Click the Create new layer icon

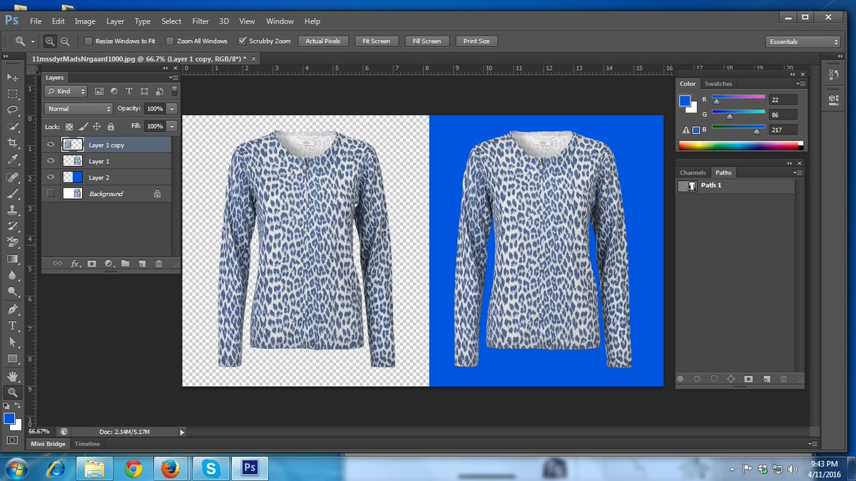click(x=142, y=264)
